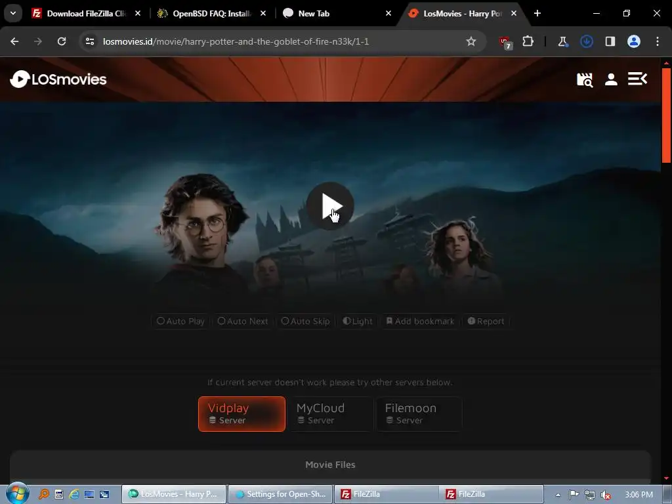Select the Vidplay server
The image size is (672, 504).
pyautogui.click(x=241, y=414)
